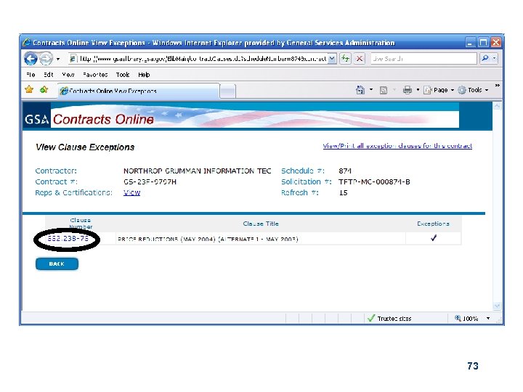Open the Edit menu
The image size is (523, 392).
coord(49,75)
